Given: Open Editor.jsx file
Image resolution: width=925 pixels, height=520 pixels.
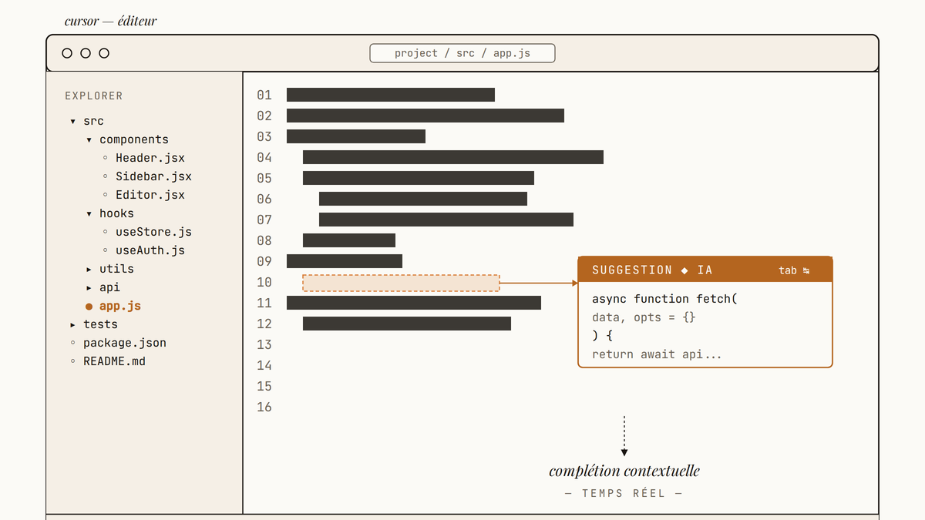Looking at the screenshot, I should (x=150, y=195).
